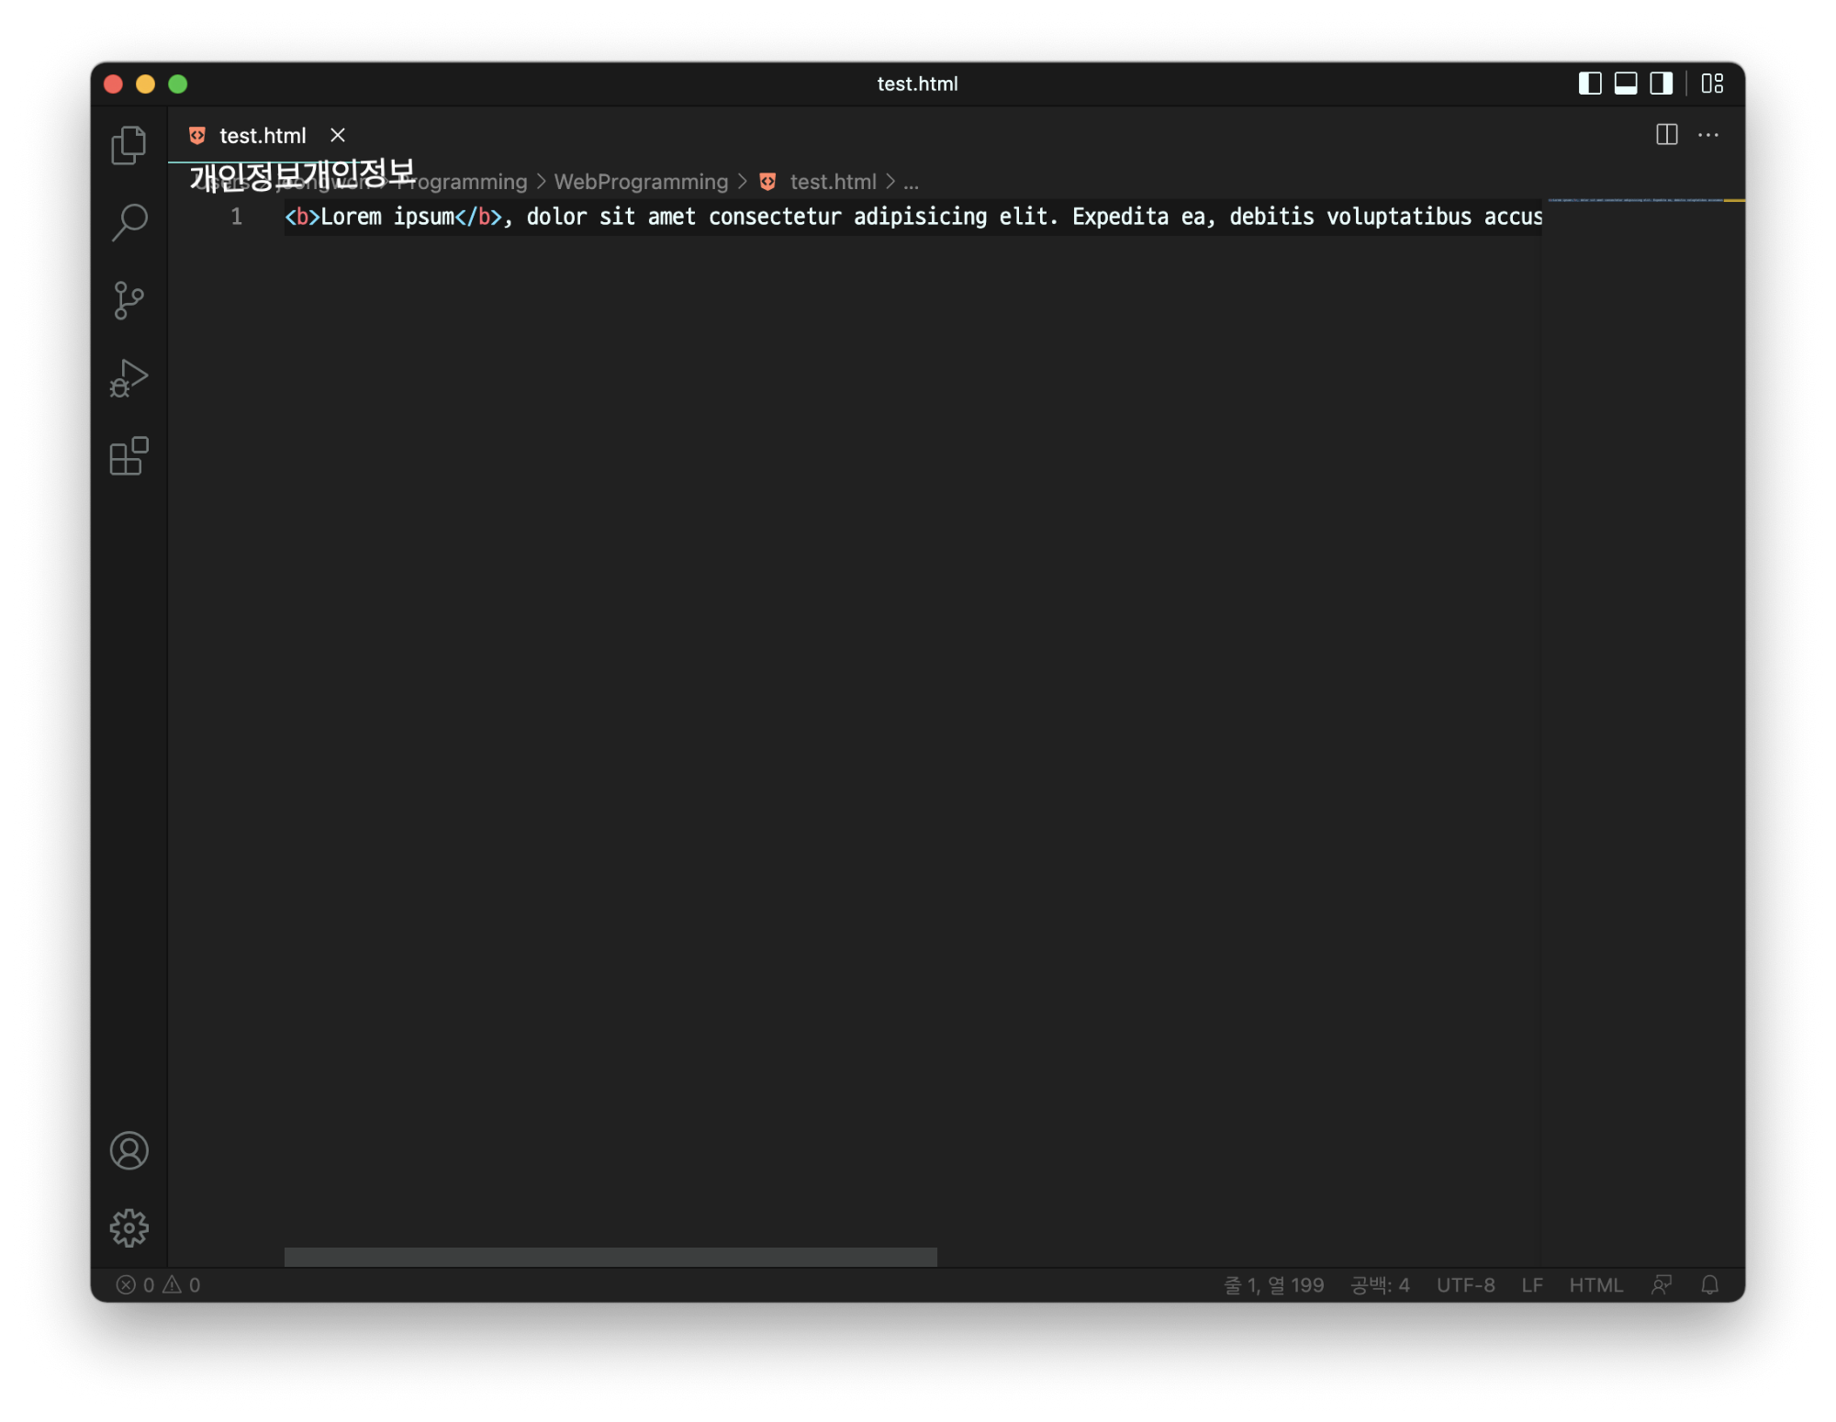Open Source Control view icon
Viewport: 1836px width, 1422px height.
tap(129, 300)
